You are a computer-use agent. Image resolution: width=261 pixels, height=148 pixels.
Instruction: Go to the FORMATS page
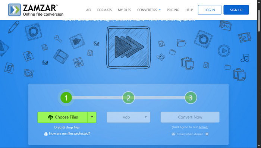tap(104, 10)
